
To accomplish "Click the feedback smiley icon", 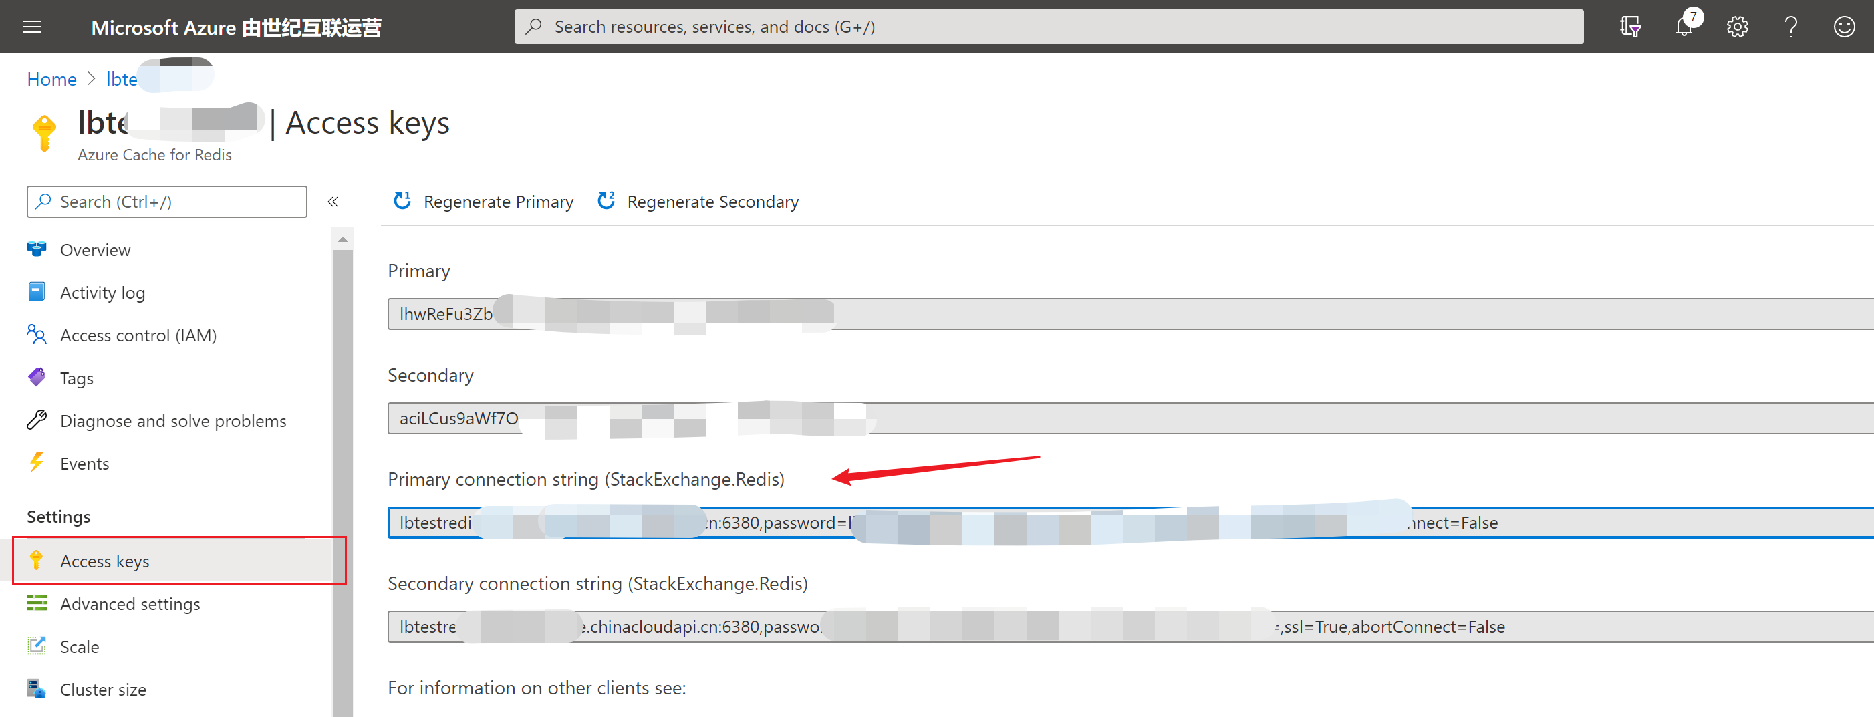I will (1844, 27).
